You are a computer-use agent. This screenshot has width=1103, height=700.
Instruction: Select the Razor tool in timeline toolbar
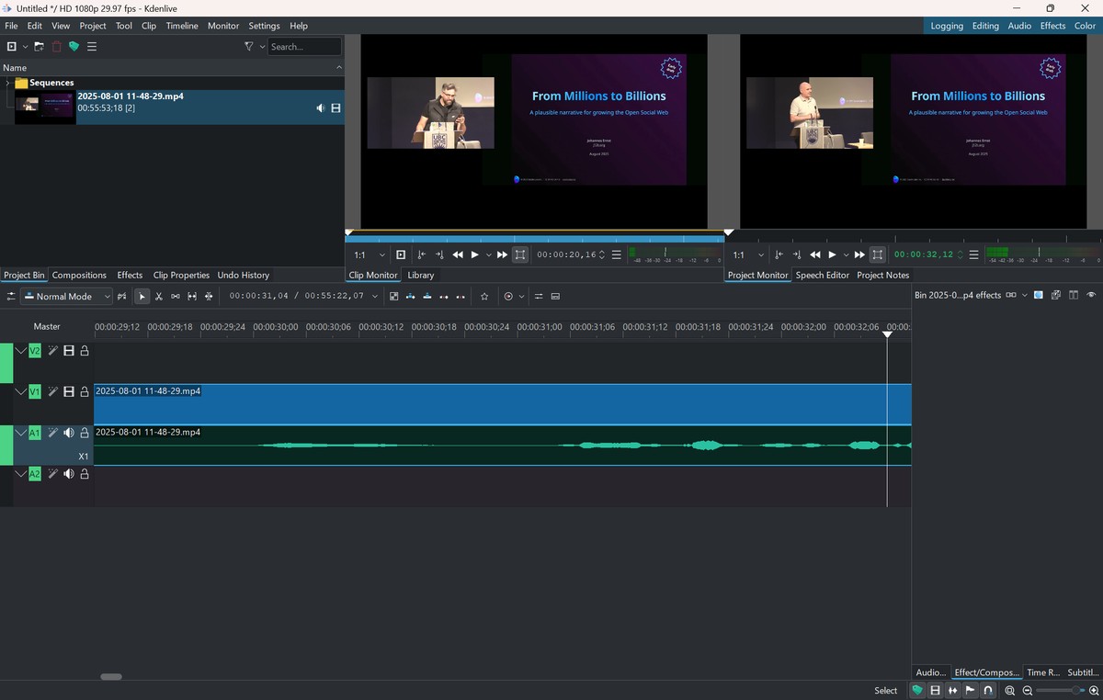(x=159, y=297)
